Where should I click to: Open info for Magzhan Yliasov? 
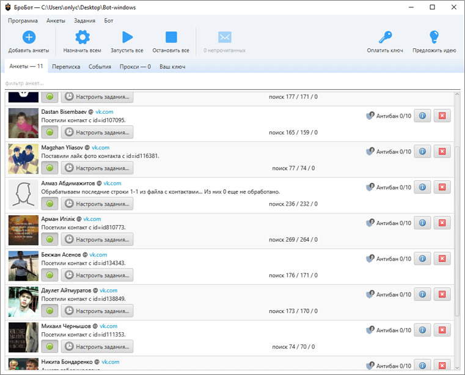422,152
